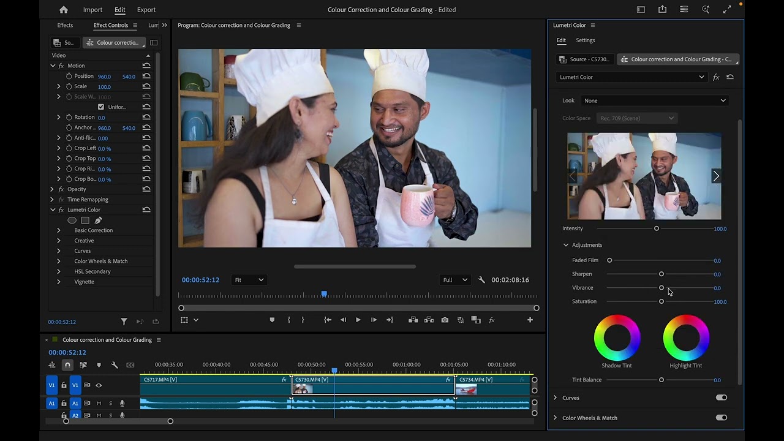This screenshot has width=784, height=441.
Task: Open the Fit zoom level dropdown
Action: (249, 280)
